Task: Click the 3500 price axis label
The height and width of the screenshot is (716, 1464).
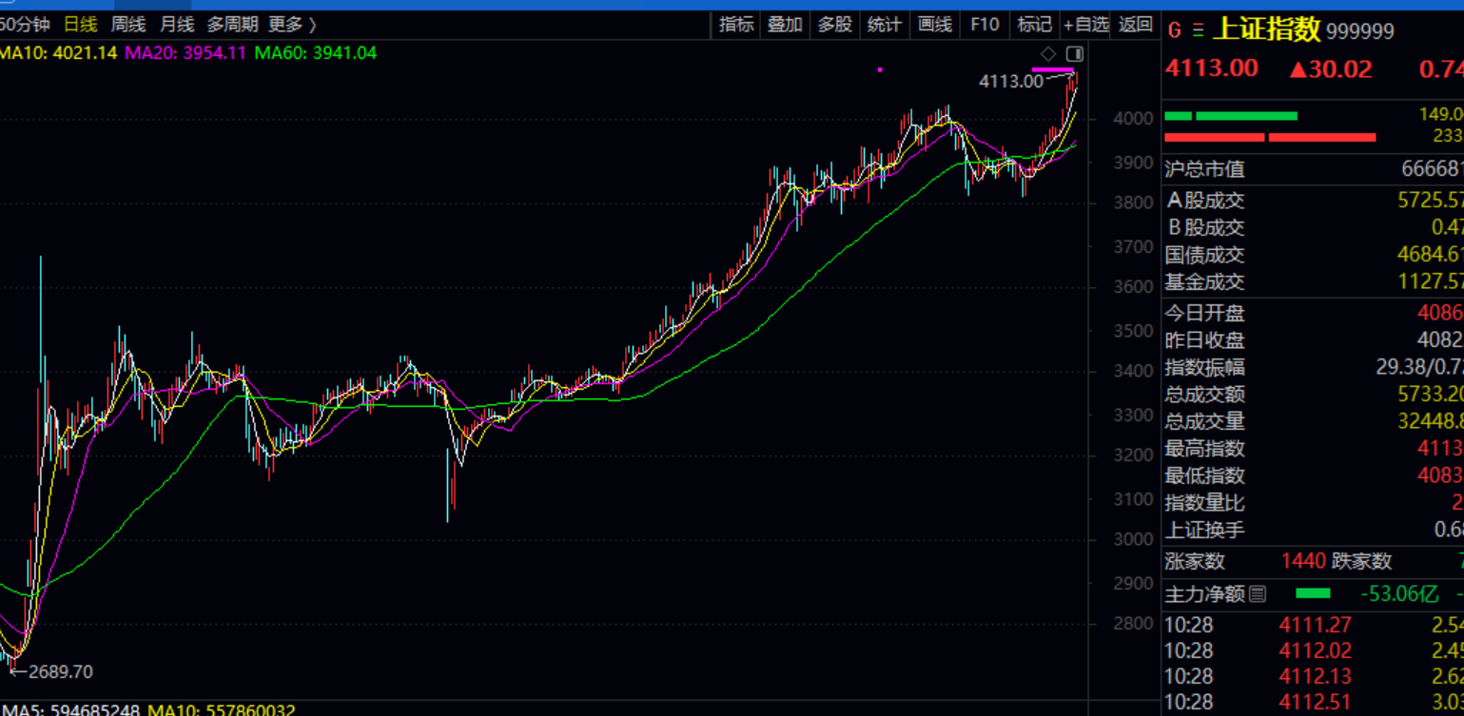Action: click(1133, 332)
